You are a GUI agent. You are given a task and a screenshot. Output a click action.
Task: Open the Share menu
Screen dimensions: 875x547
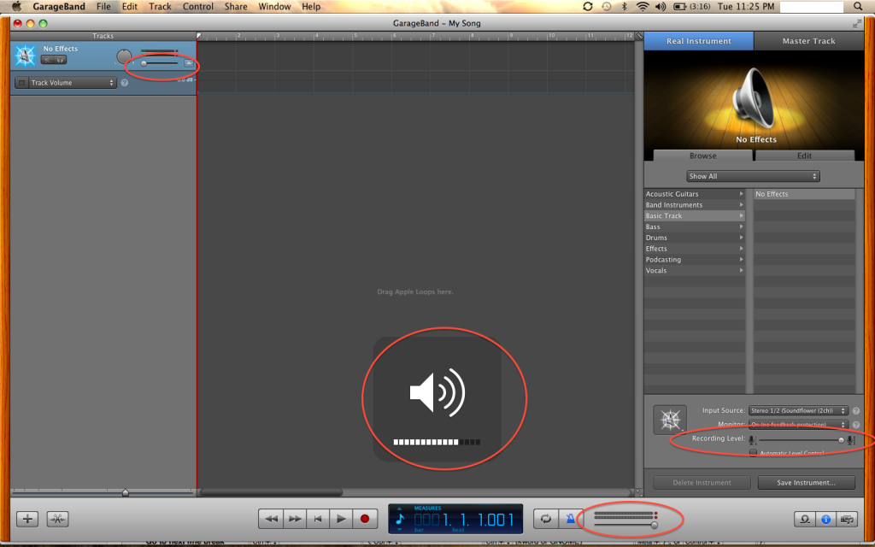pyautogui.click(x=236, y=7)
